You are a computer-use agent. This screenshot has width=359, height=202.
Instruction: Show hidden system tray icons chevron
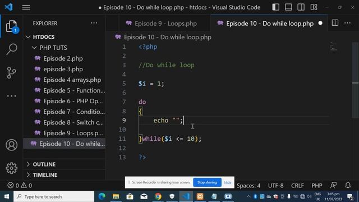coord(248,196)
